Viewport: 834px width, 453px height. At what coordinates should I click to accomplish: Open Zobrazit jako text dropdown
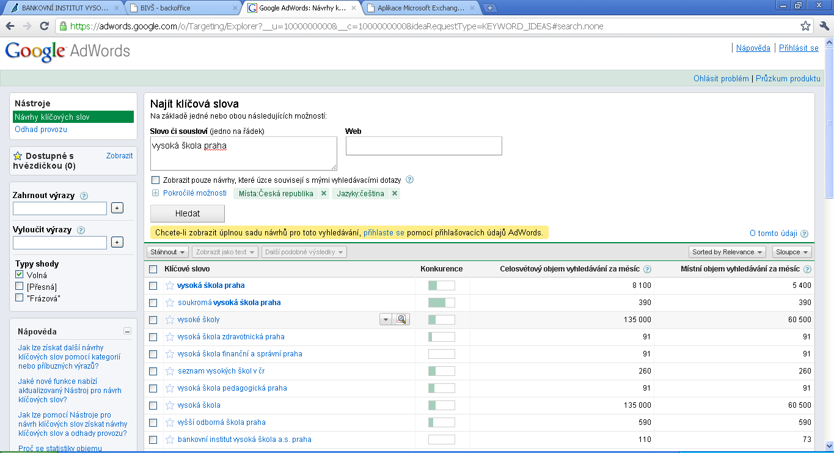click(x=225, y=252)
